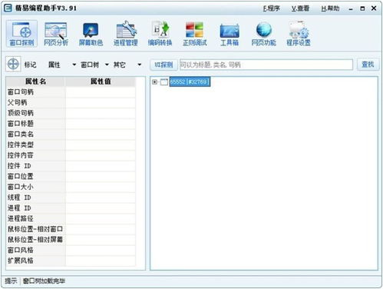Open the H.帮助 menu
Viewport: 383px width, 289px height.
pos(330,8)
